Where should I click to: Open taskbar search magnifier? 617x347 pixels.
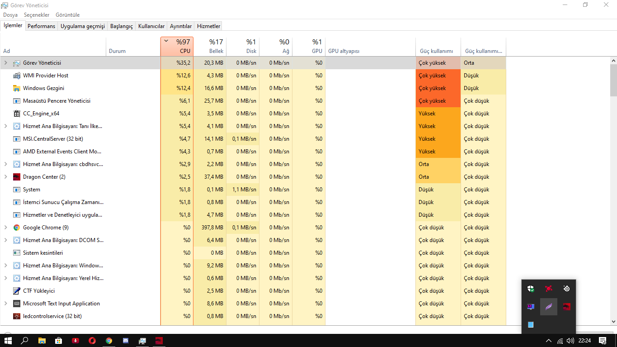tap(25, 340)
